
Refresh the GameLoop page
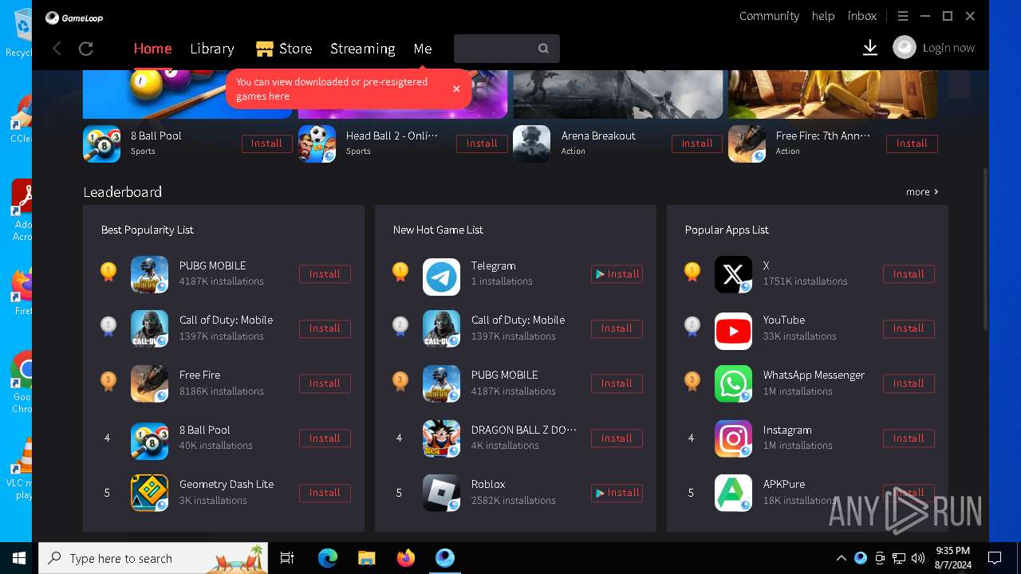point(86,49)
